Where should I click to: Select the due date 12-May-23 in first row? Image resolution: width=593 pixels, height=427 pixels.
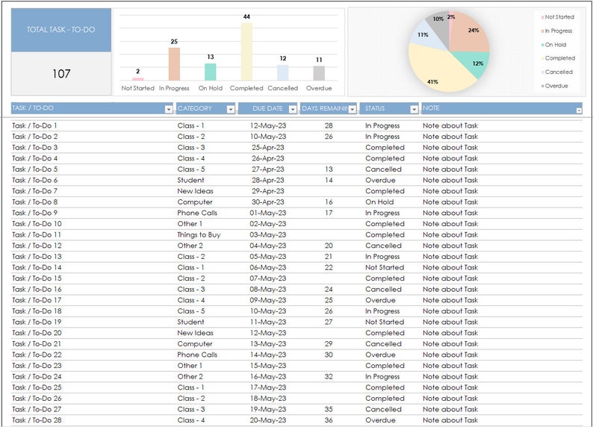[268, 125]
